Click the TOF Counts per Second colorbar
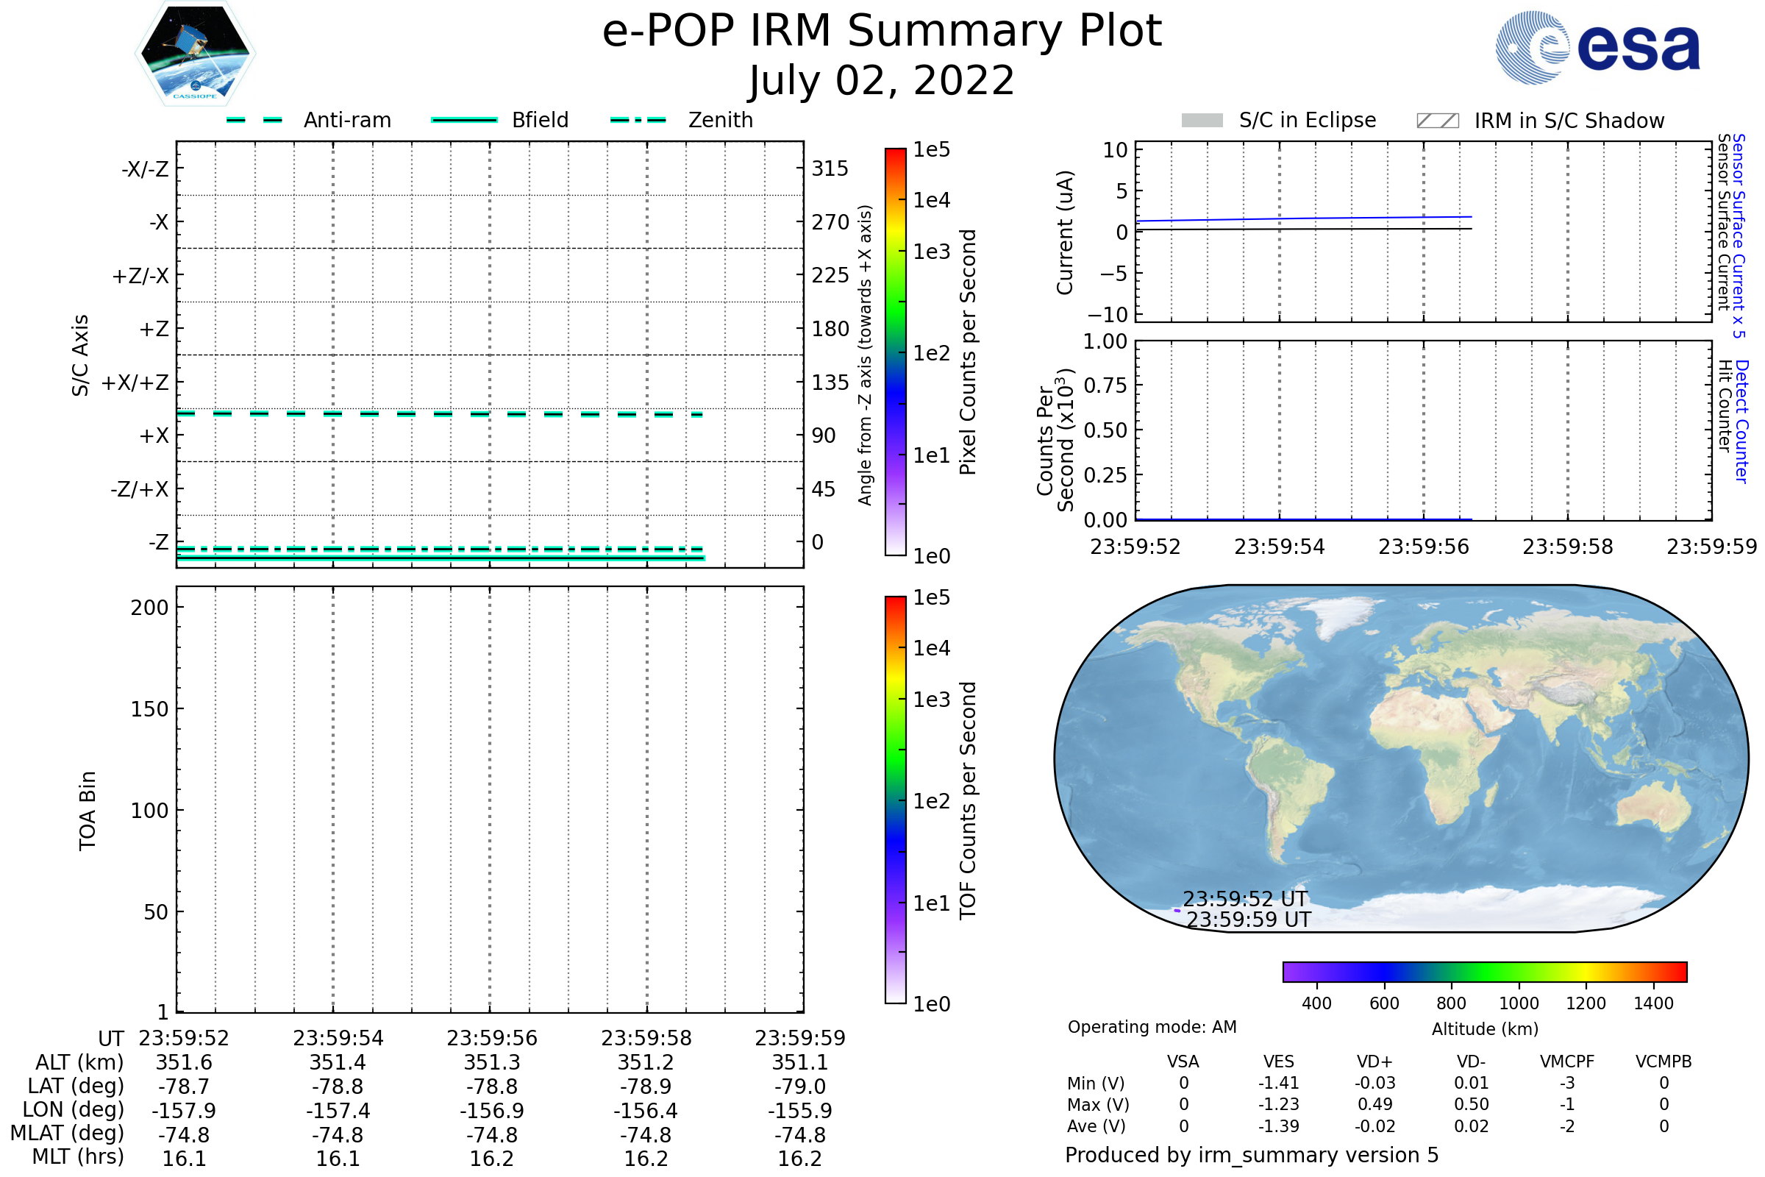 click(x=895, y=800)
